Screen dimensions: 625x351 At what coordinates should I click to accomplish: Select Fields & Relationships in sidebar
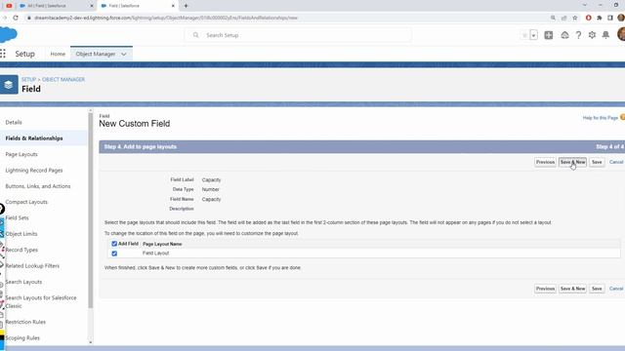[x=34, y=138]
